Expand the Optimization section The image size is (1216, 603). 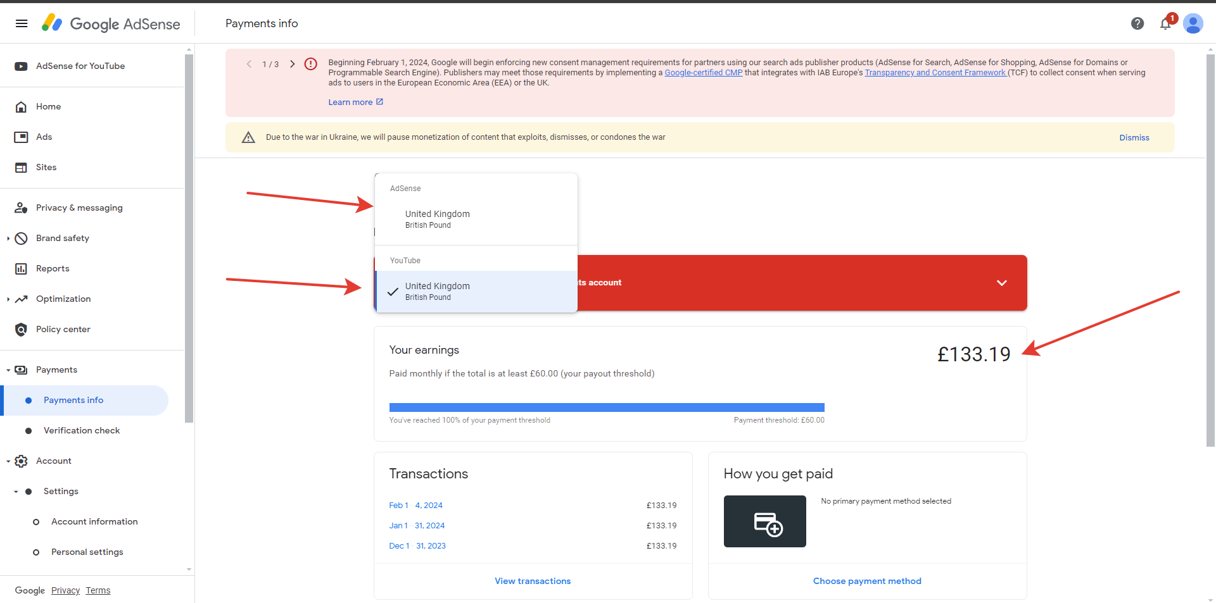click(8, 299)
